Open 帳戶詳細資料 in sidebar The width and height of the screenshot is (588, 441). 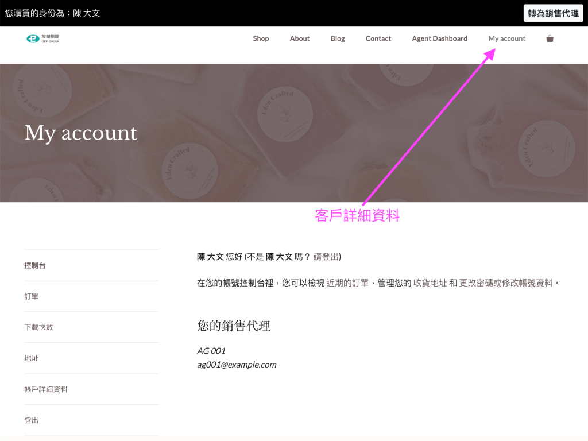(46, 389)
